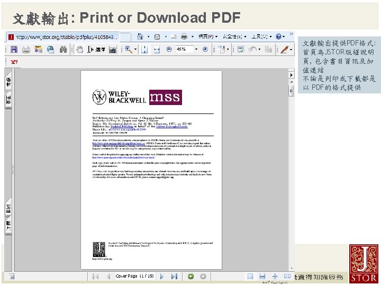Click the JSTOR terms and conditions link
The image size is (381, 285).
(119, 144)
